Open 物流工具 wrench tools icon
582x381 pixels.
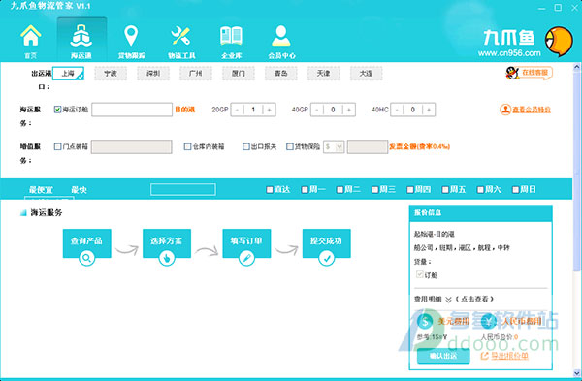(181, 36)
